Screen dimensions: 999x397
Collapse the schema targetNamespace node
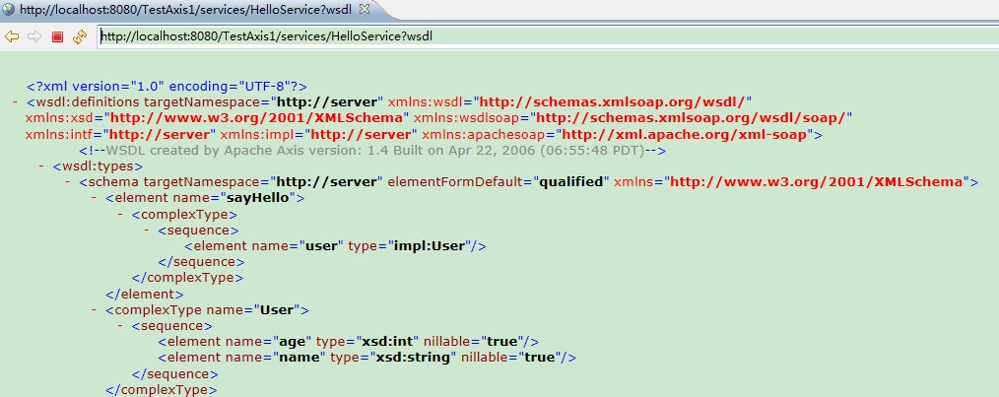click(x=68, y=182)
